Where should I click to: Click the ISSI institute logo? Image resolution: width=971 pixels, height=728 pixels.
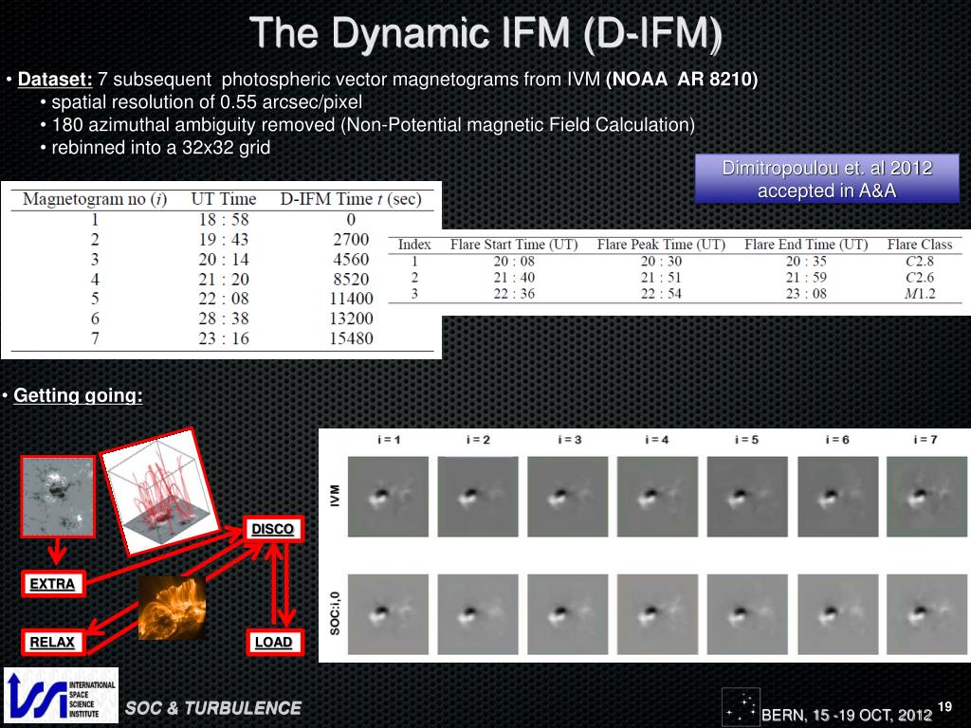pos(61,695)
